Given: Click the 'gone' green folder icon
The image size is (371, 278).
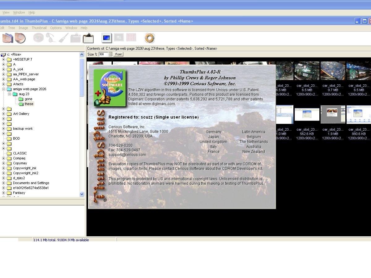Looking at the screenshot, I should point(21,99).
